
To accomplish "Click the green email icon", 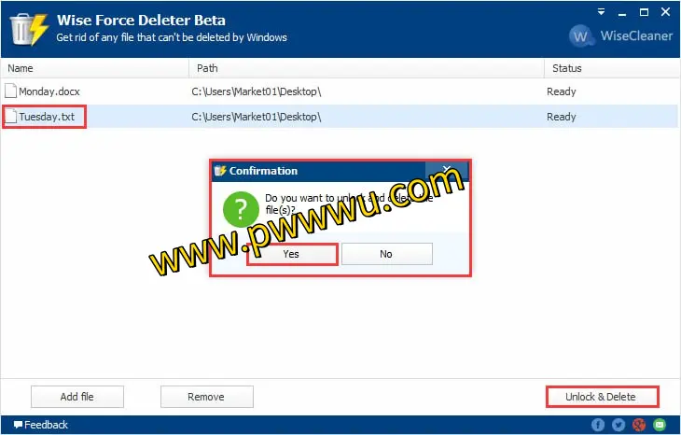I will (x=660, y=426).
